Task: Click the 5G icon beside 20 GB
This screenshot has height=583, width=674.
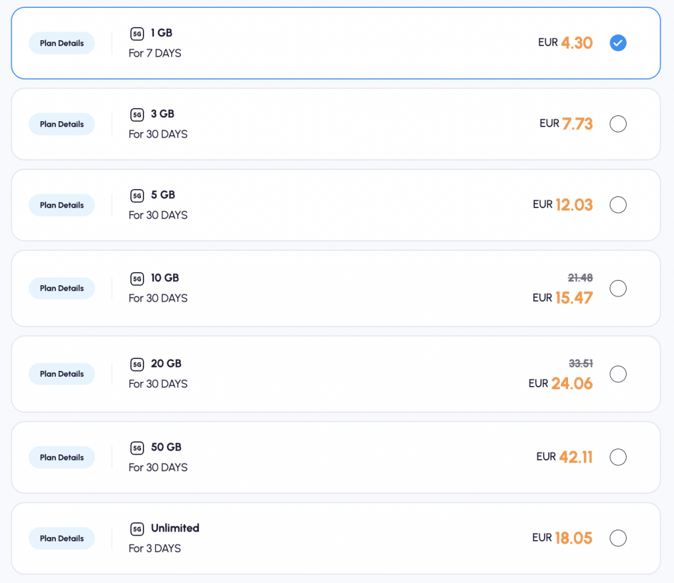Action: (137, 364)
